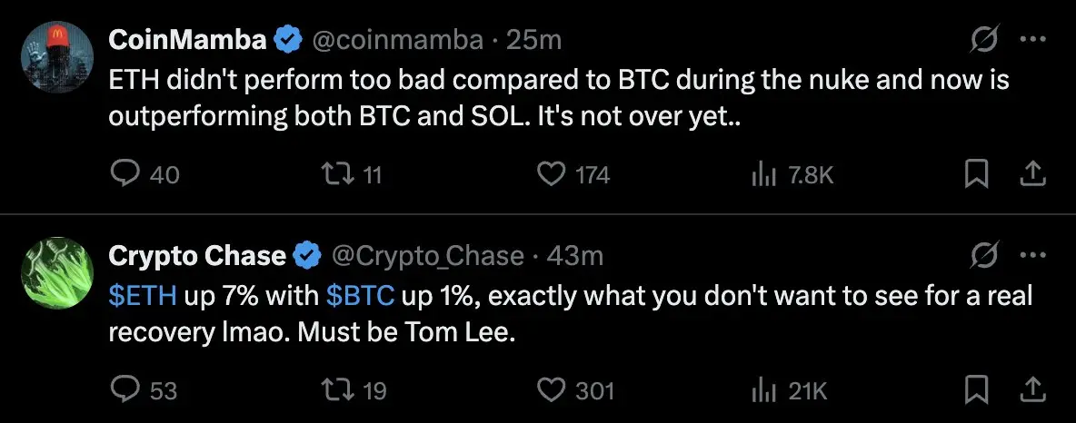The image size is (1076, 423).
Task: Reply to CoinMamba's tweet
Action: [124, 173]
